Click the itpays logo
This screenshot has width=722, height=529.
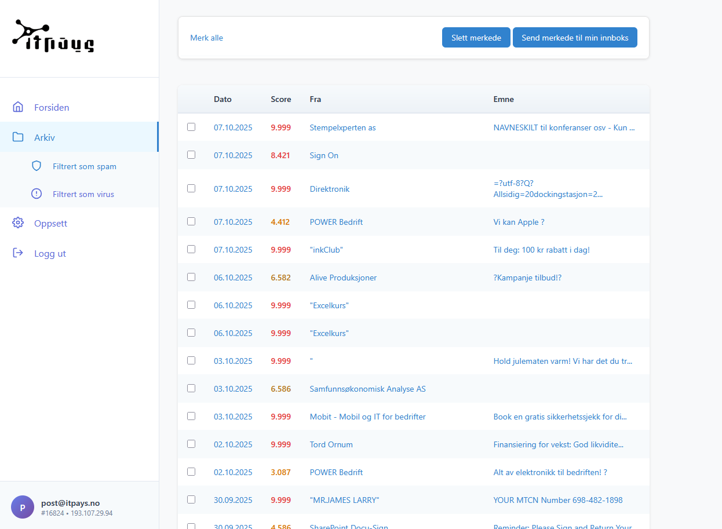pyautogui.click(x=53, y=37)
